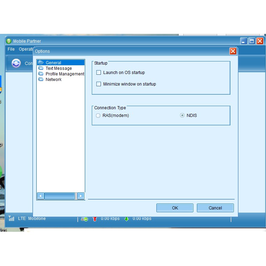Image resolution: width=266 pixels, height=266 pixels.
Task: Click the Connection refresh icon in toolbar
Action: (16, 63)
